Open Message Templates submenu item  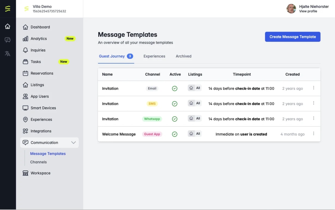(x=48, y=154)
